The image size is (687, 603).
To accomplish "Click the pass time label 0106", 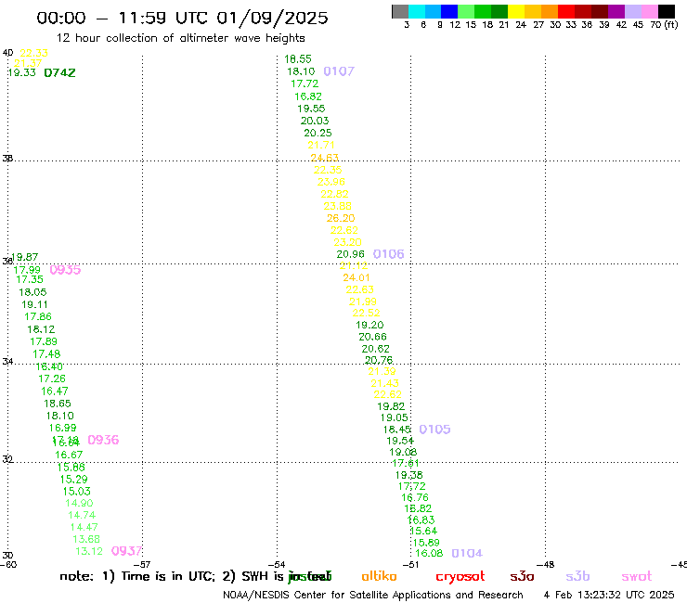I will pos(388,254).
